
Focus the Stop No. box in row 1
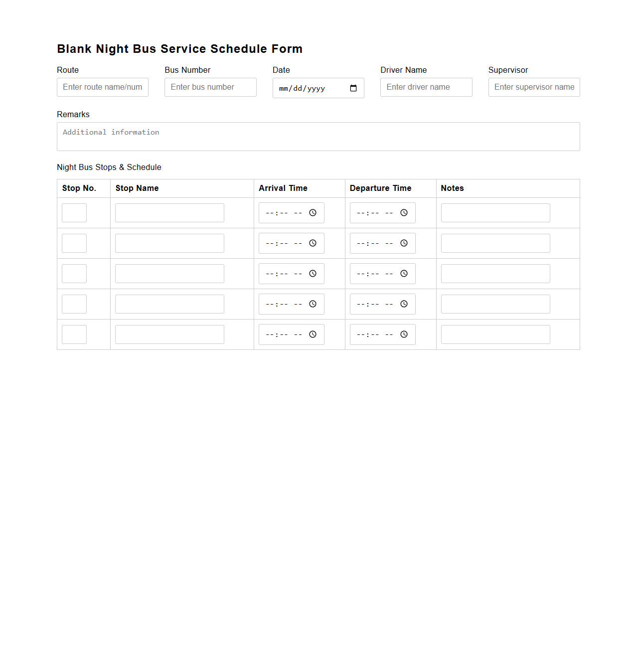click(74, 213)
